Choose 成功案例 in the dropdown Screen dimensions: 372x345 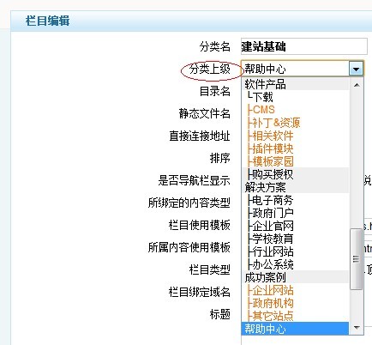point(296,277)
